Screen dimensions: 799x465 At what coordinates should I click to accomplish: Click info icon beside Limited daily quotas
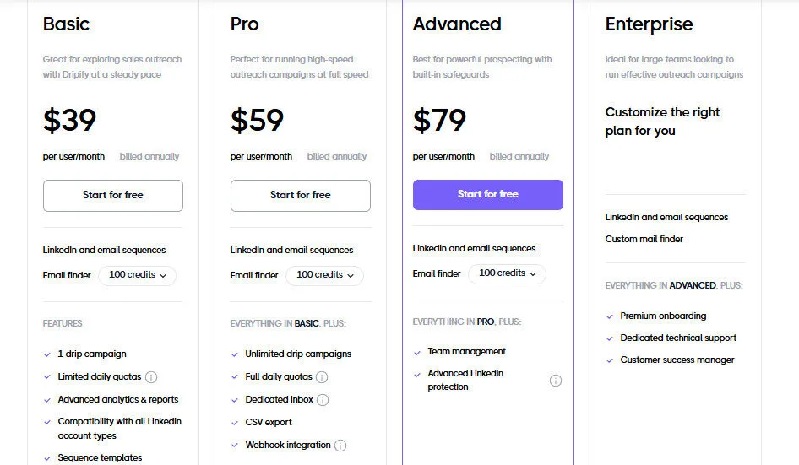(151, 377)
